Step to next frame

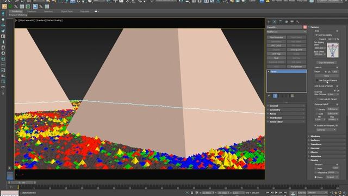click(281, 193)
